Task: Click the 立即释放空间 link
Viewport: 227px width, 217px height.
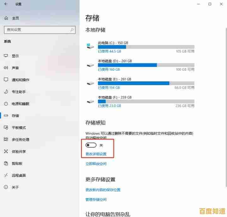Action: [96, 164]
